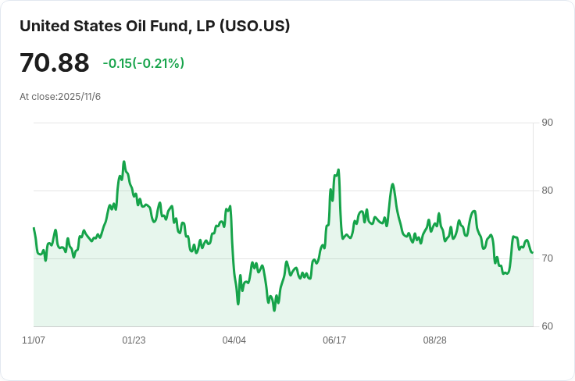
Task: Select the 11/07 date on the x-axis
Action: [34, 340]
